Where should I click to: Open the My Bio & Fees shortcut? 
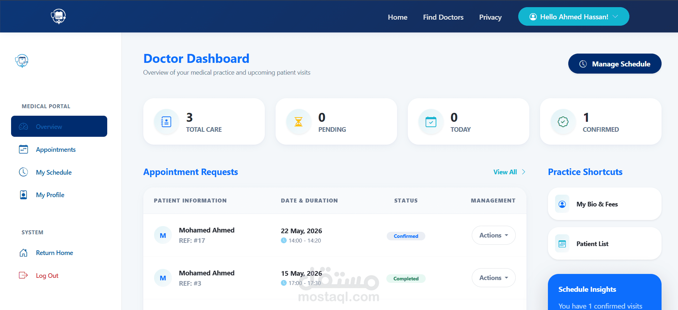[x=604, y=204]
